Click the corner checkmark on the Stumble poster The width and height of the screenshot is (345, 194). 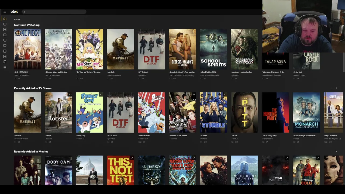[225, 95]
